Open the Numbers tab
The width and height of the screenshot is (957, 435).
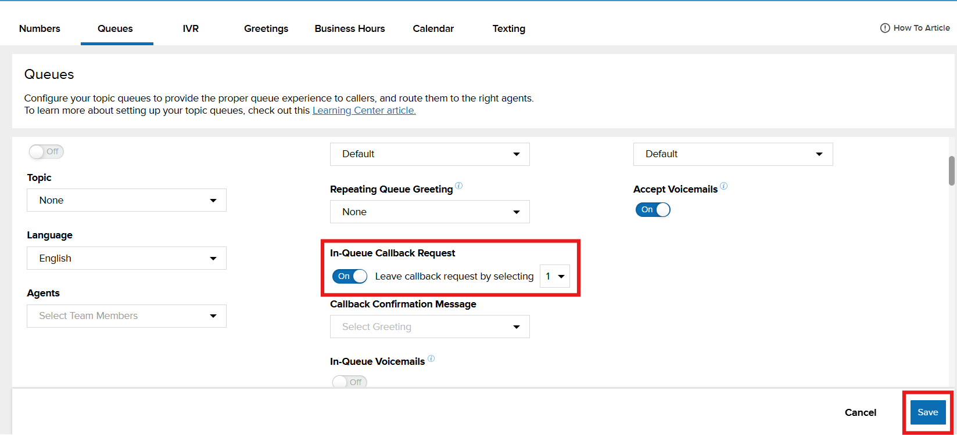[x=40, y=28]
